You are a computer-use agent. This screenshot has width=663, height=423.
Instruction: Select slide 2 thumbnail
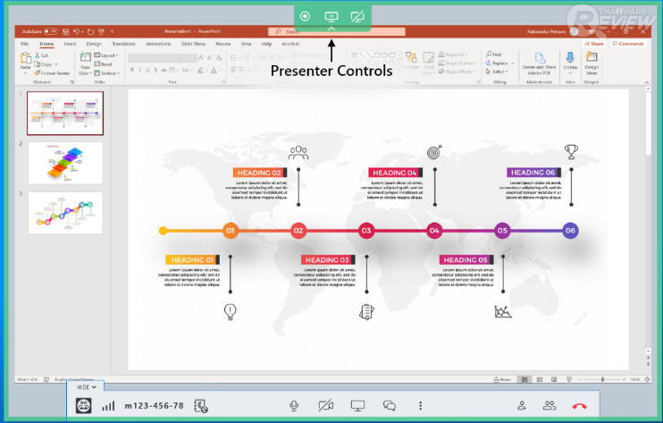[65, 163]
